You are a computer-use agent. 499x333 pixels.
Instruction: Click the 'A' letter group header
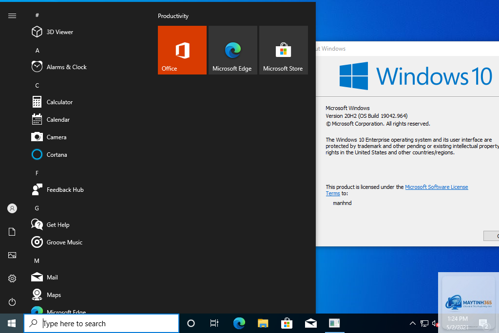point(37,50)
